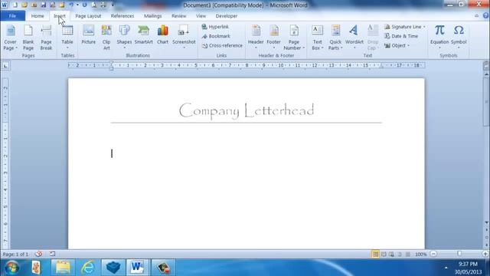Image resolution: width=490 pixels, height=276 pixels.
Task: Click the zoom out minus button
Action: (x=433, y=254)
